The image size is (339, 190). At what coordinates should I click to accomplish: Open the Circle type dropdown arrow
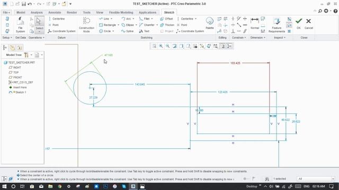click(x=113, y=31)
